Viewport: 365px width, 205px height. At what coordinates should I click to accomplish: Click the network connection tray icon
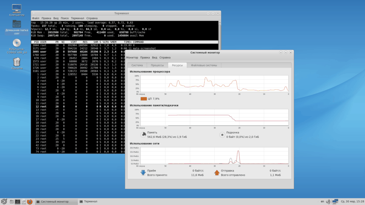click(x=335, y=201)
